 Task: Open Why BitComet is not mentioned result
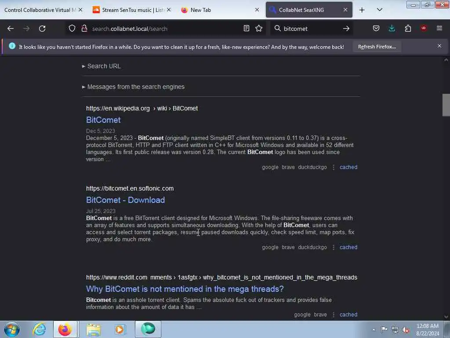point(185,289)
